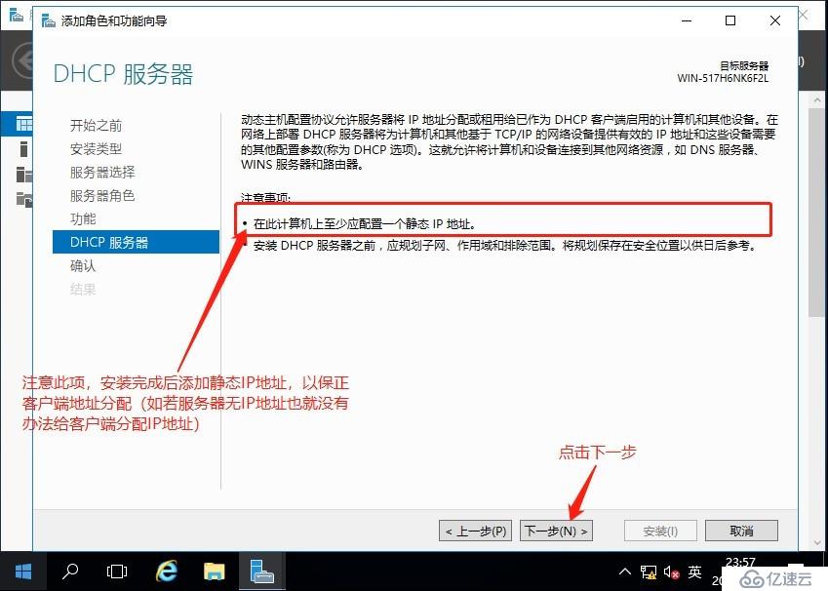Open File Explorer from taskbar
Image resolution: width=828 pixels, height=591 pixels.
pyautogui.click(x=214, y=571)
